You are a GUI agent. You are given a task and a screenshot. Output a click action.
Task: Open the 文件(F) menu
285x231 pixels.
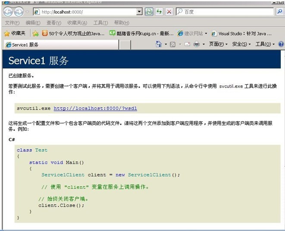coord(12,23)
